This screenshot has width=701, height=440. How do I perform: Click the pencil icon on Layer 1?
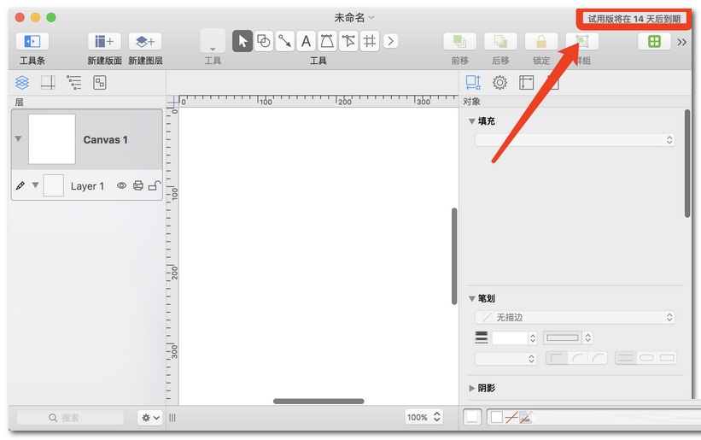tap(20, 185)
